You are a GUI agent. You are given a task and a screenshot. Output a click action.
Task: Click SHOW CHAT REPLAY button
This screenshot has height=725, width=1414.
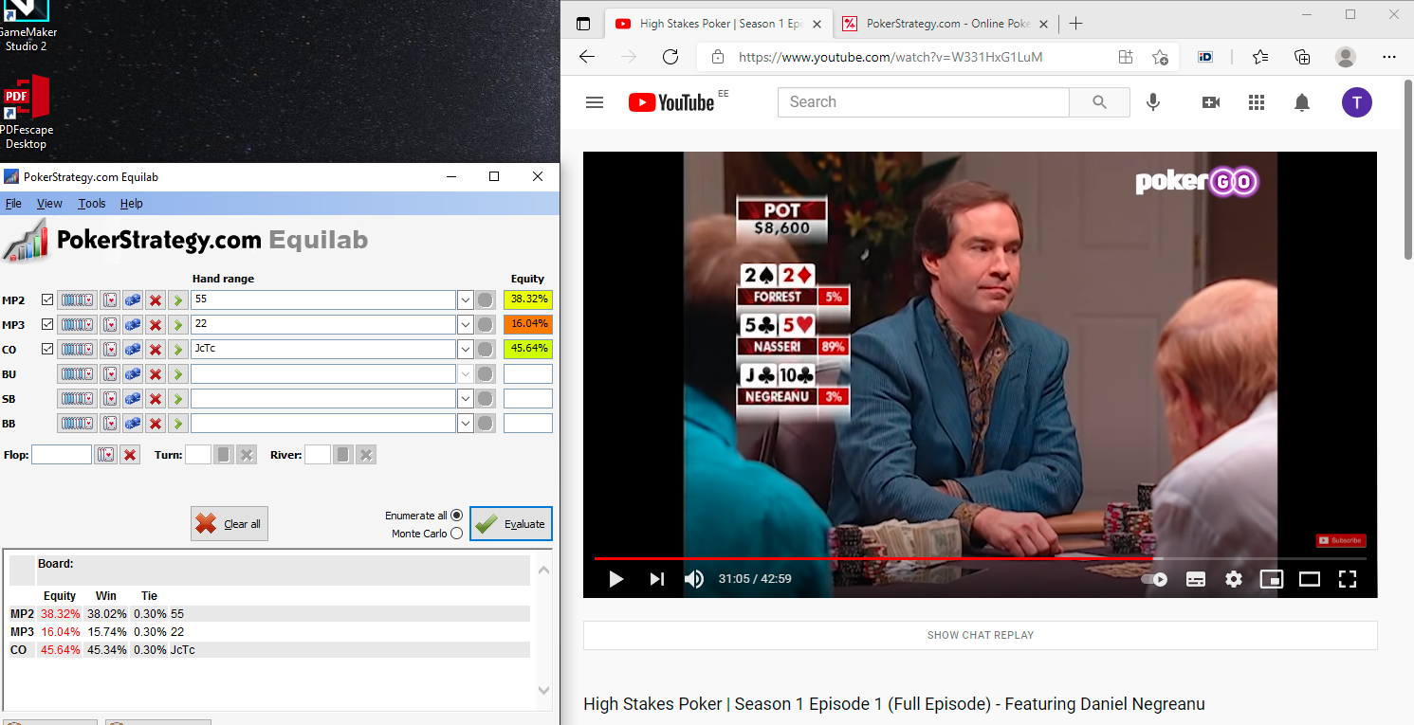click(x=980, y=635)
